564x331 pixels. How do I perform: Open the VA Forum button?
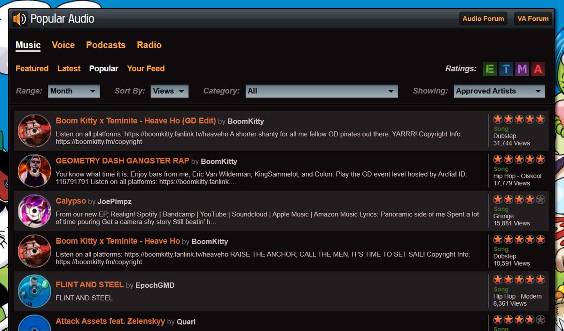point(533,19)
